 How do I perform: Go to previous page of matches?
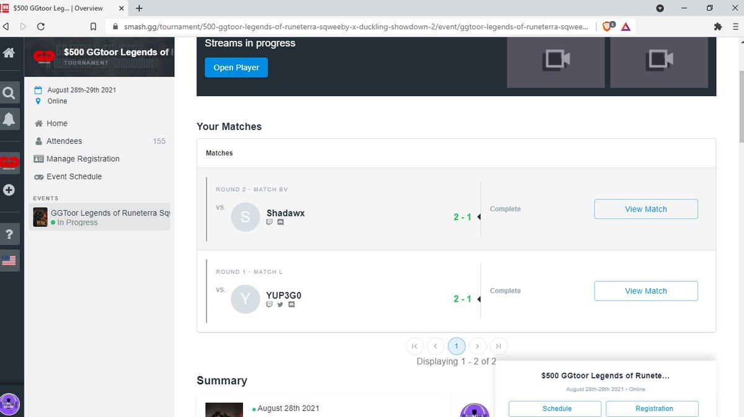[435, 346]
